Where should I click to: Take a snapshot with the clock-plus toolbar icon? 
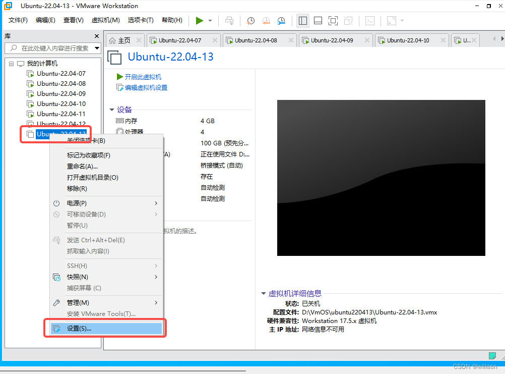coord(250,21)
